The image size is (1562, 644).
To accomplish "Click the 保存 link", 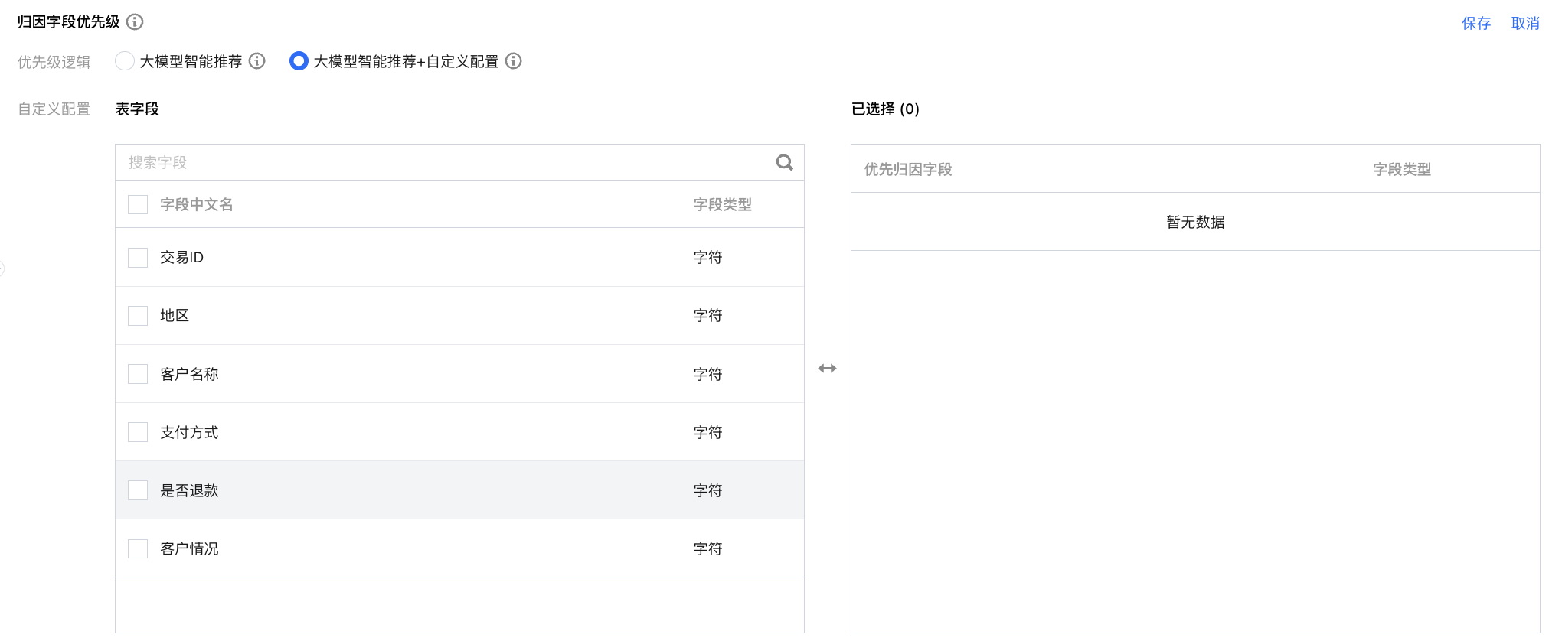I will [x=1475, y=24].
